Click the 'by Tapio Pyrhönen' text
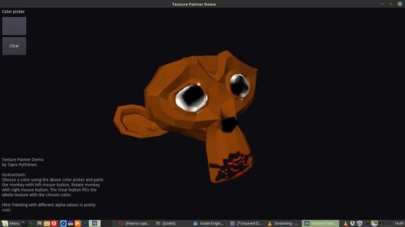This screenshot has height=227, width=405. click(20, 165)
